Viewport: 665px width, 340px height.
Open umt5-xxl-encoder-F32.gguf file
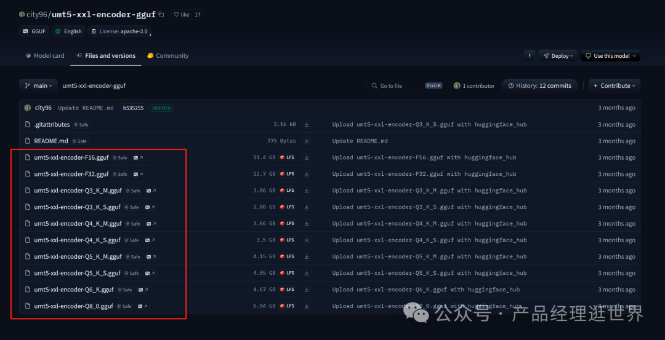click(71, 174)
